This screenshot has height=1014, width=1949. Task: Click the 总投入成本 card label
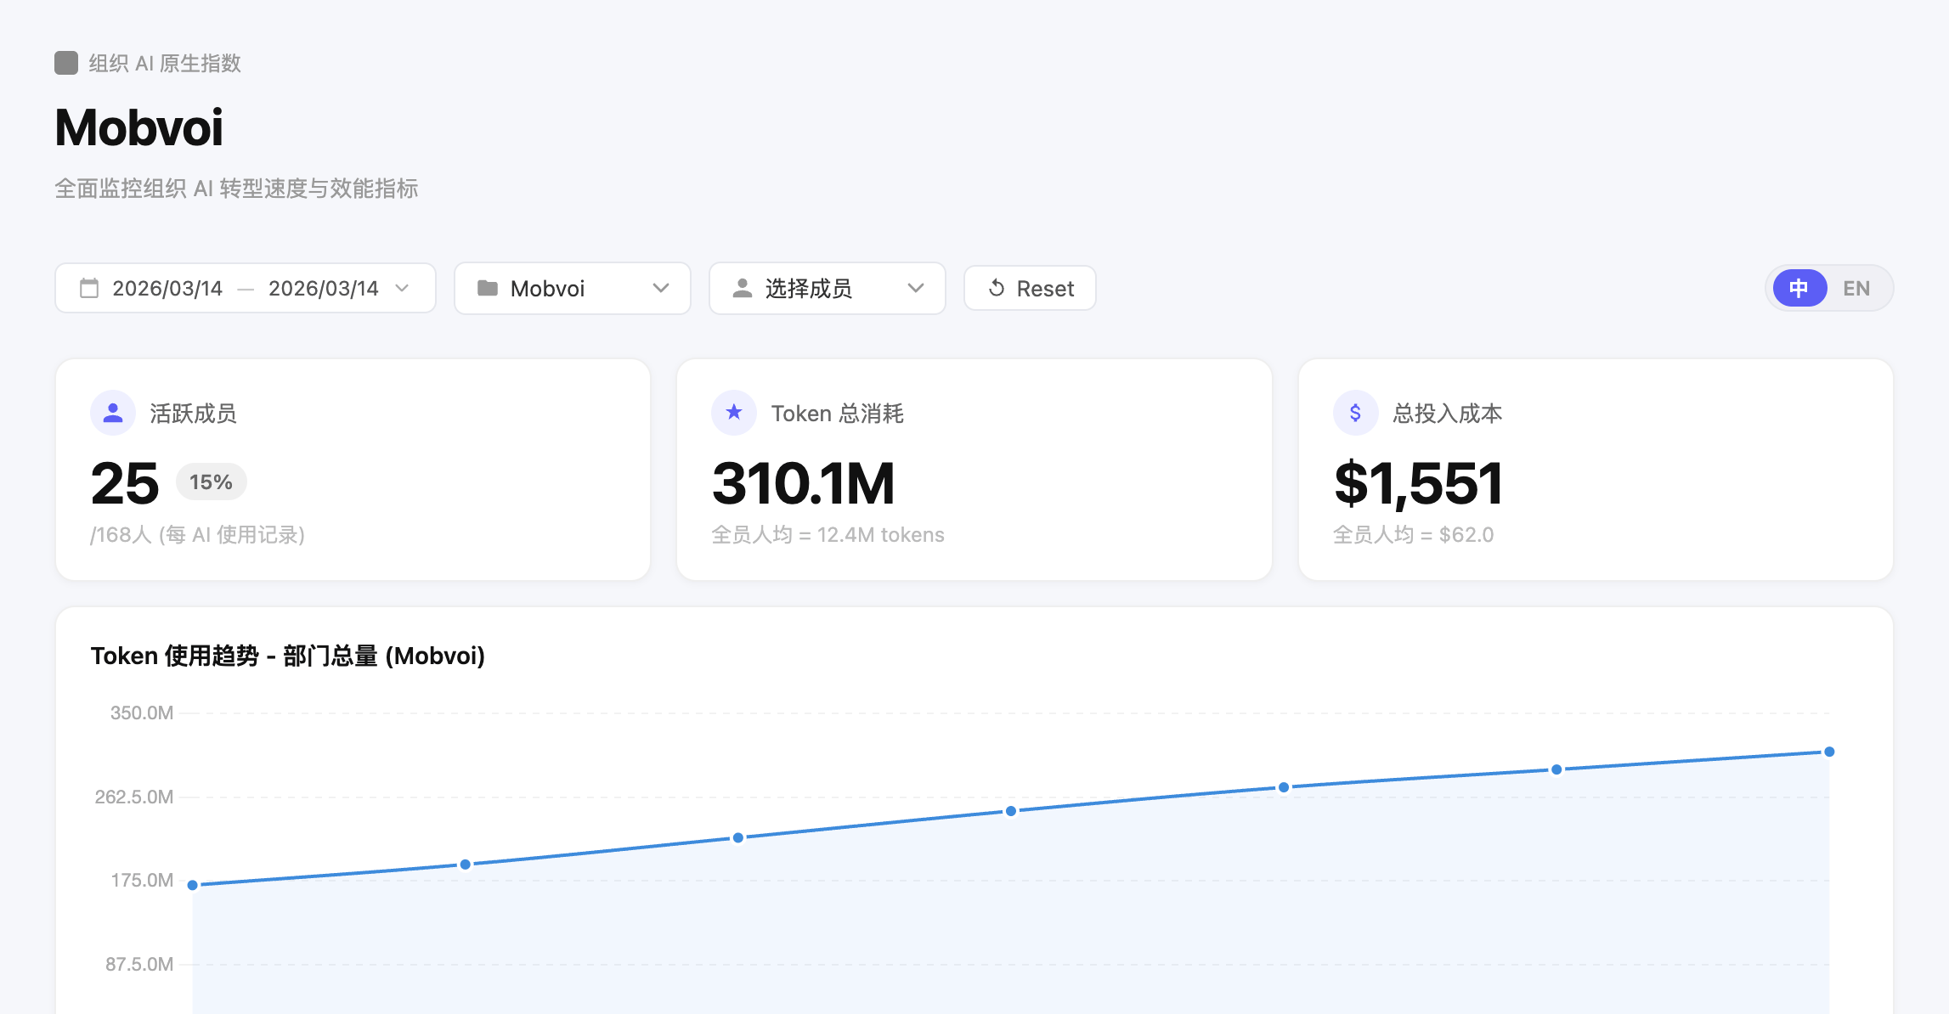click(1448, 414)
